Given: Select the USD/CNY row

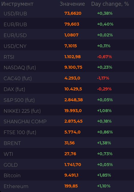Looking at the screenshot, I should pyautogui.click(x=67, y=46).
